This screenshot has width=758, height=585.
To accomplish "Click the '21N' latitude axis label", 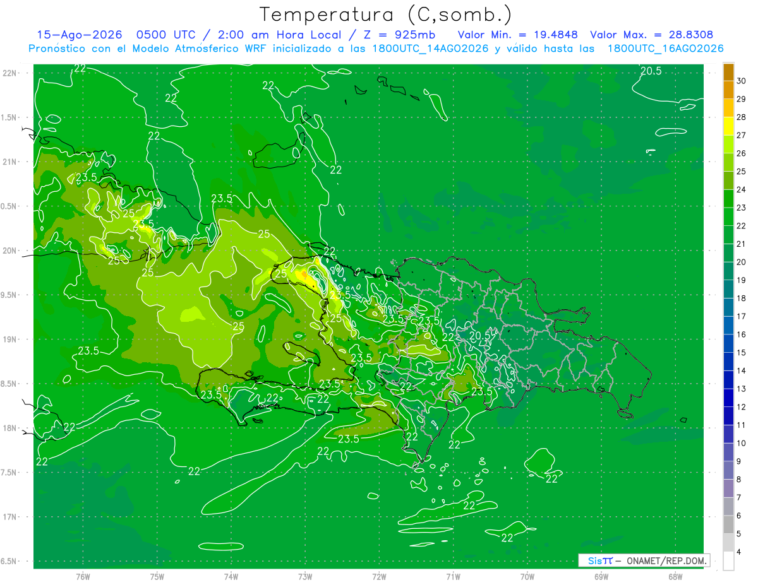I will click(x=11, y=162).
